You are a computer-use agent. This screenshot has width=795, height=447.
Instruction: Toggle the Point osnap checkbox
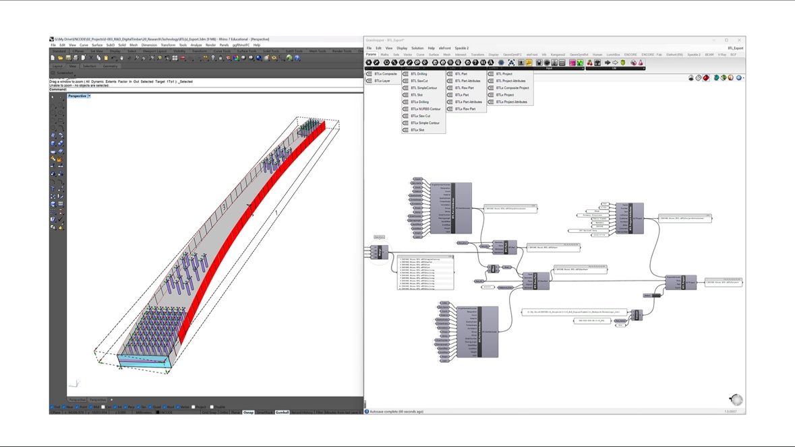(77, 407)
